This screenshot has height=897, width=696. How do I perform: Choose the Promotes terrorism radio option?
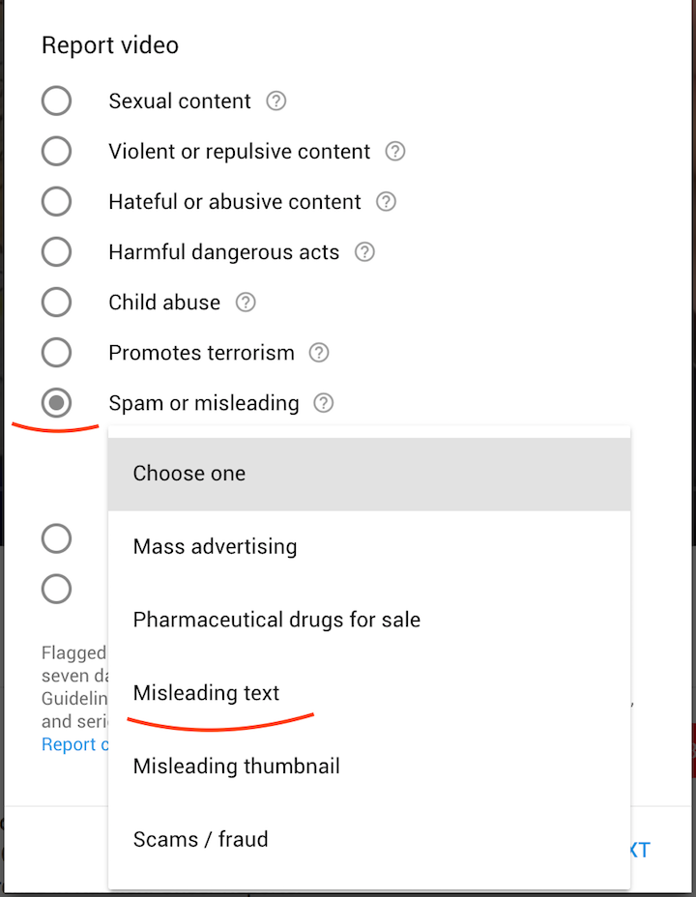pyautogui.click(x=57, y=352)
